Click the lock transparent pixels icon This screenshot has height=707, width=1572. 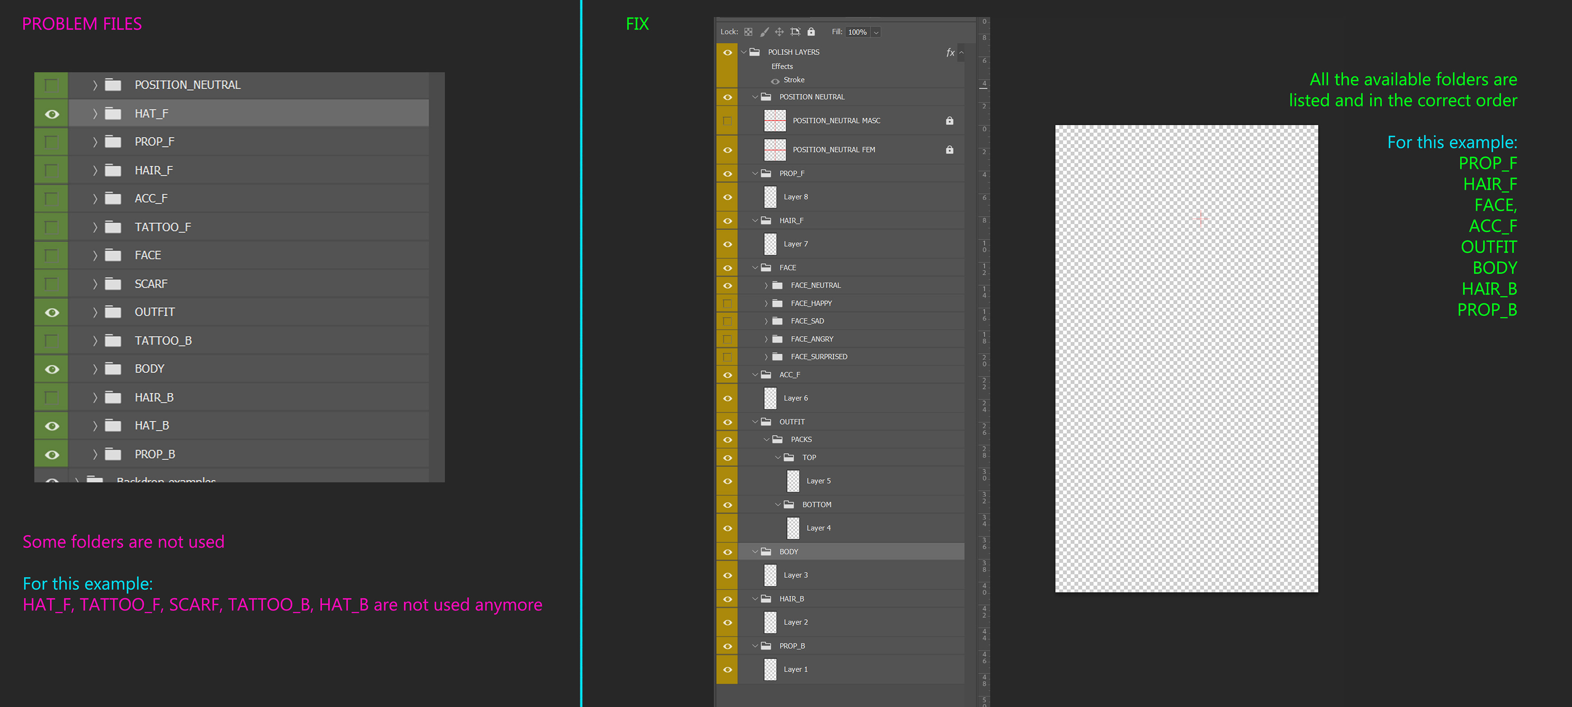[748, 32]
